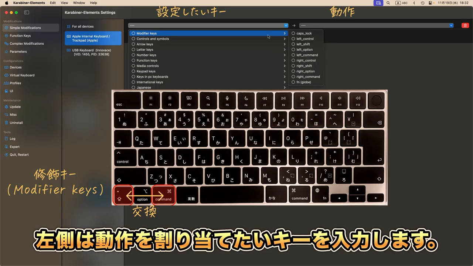The height and width of the screenshot is (266, 473).
Task: Select Apple Internal Keyboard device
Action: (93, 38)
